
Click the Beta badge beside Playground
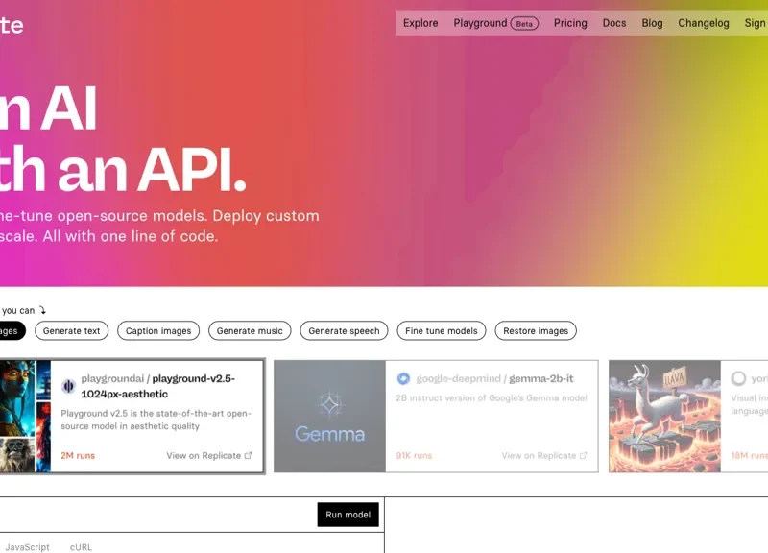[x=524, y=23]
